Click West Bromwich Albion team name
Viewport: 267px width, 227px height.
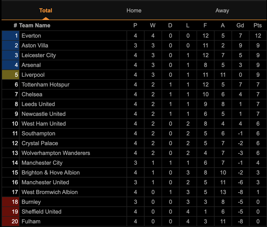tap(50, 192)
